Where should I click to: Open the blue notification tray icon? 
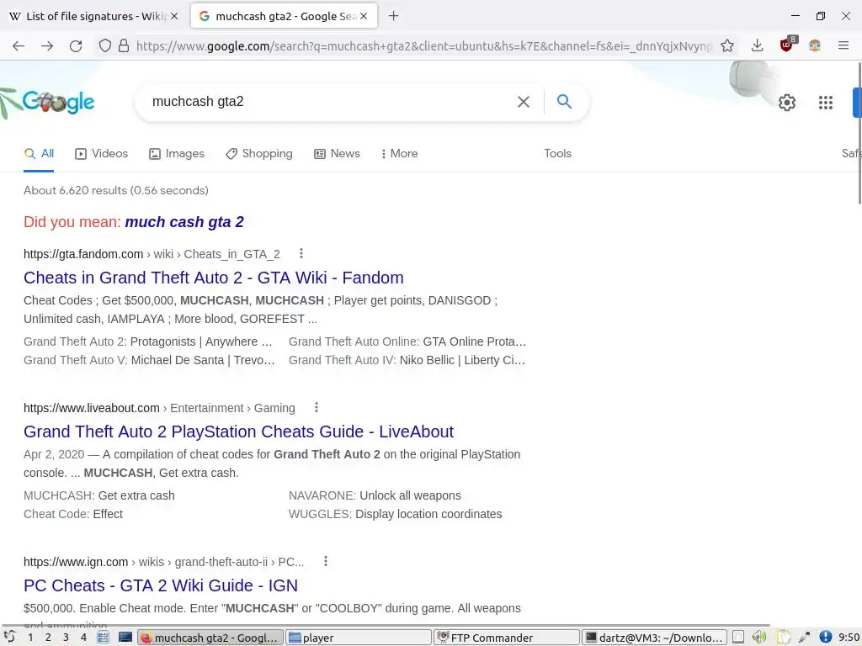825,638
